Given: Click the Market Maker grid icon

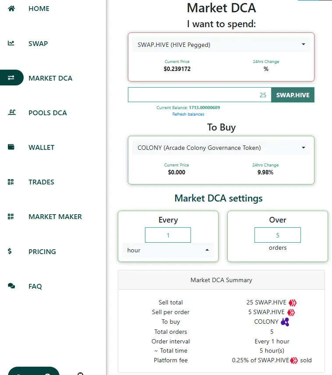Looking at the screenshot, I should tap(11, 217).
